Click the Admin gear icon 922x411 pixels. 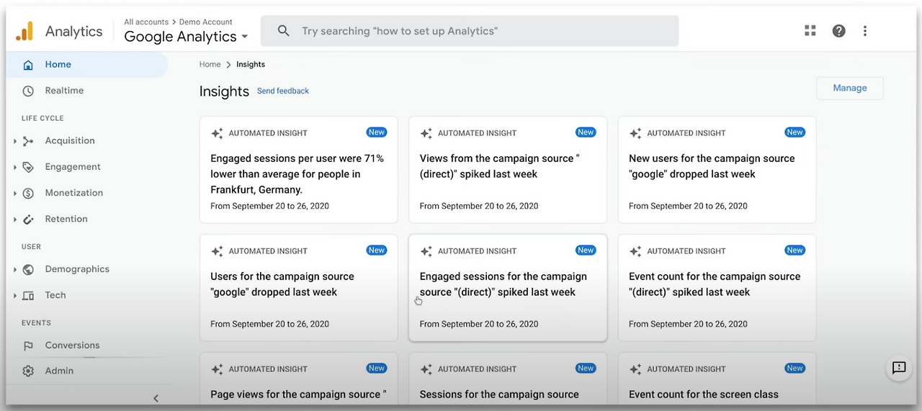[28, 371]
